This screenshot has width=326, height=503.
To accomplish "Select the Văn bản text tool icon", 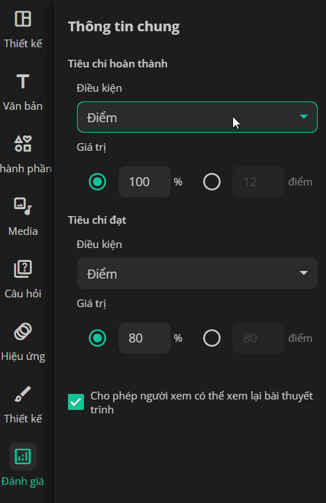I will 23,81.
